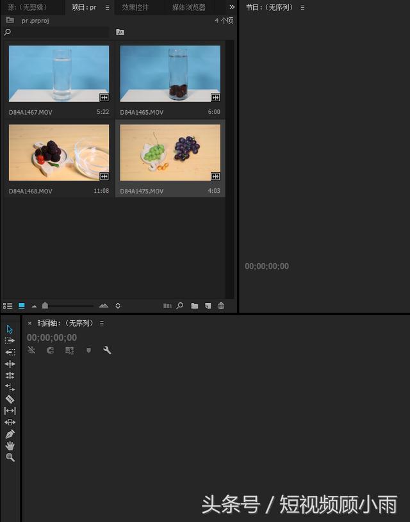Viewport: 410px width, 522px height.
Task: Switch to the 媒体浏览器 tab
Action: [188, 8]
